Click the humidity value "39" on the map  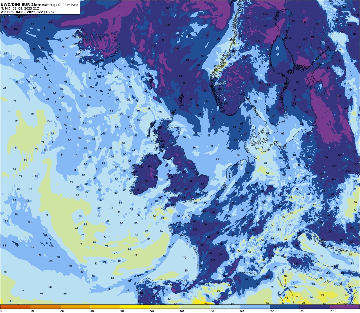click(x=286, y=298)
